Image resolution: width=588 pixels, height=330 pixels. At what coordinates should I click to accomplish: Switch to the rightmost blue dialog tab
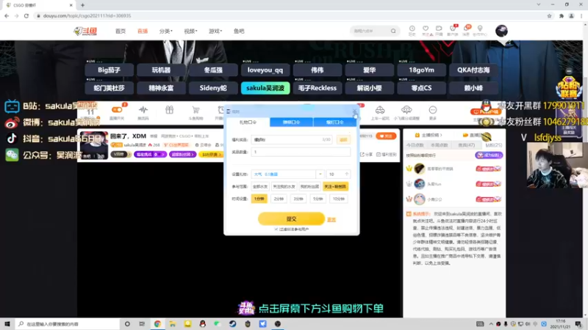[335, 122]
